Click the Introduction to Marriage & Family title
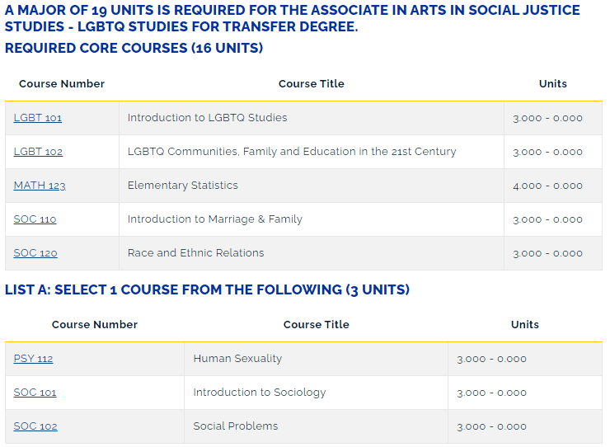This screenshot has width=610, height=447. coord(215,219)
